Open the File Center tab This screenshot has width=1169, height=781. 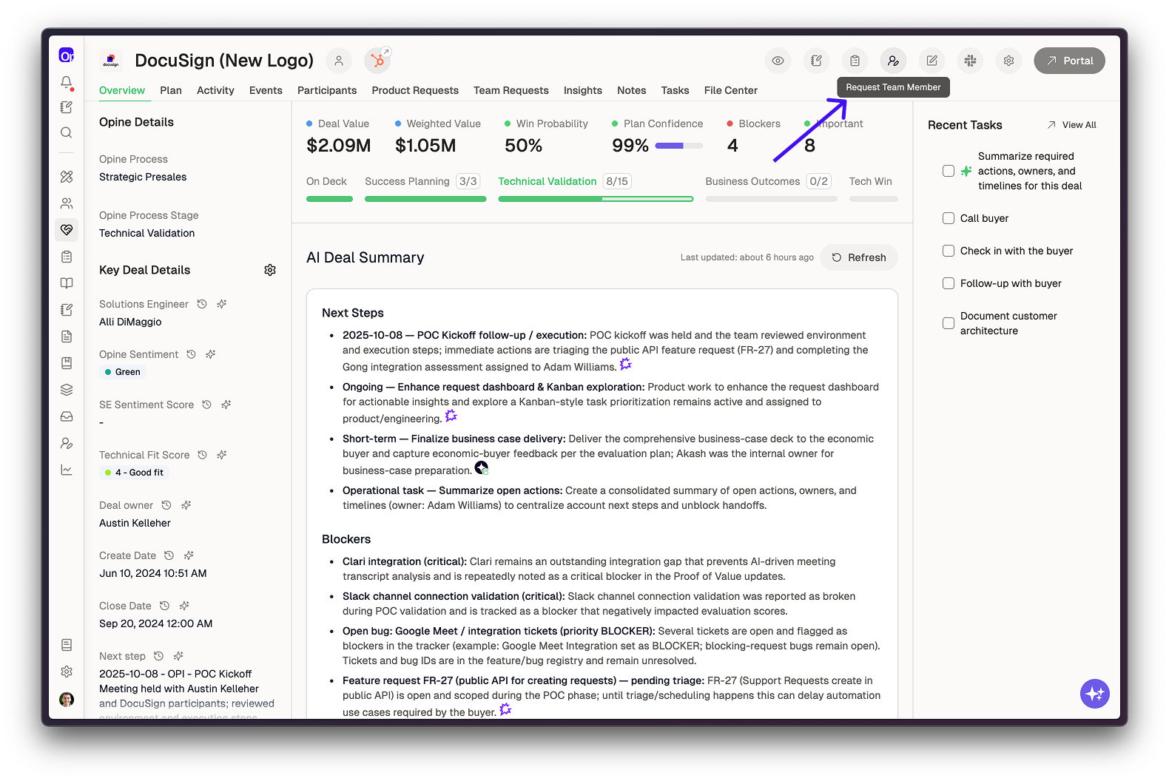point(730,90)
